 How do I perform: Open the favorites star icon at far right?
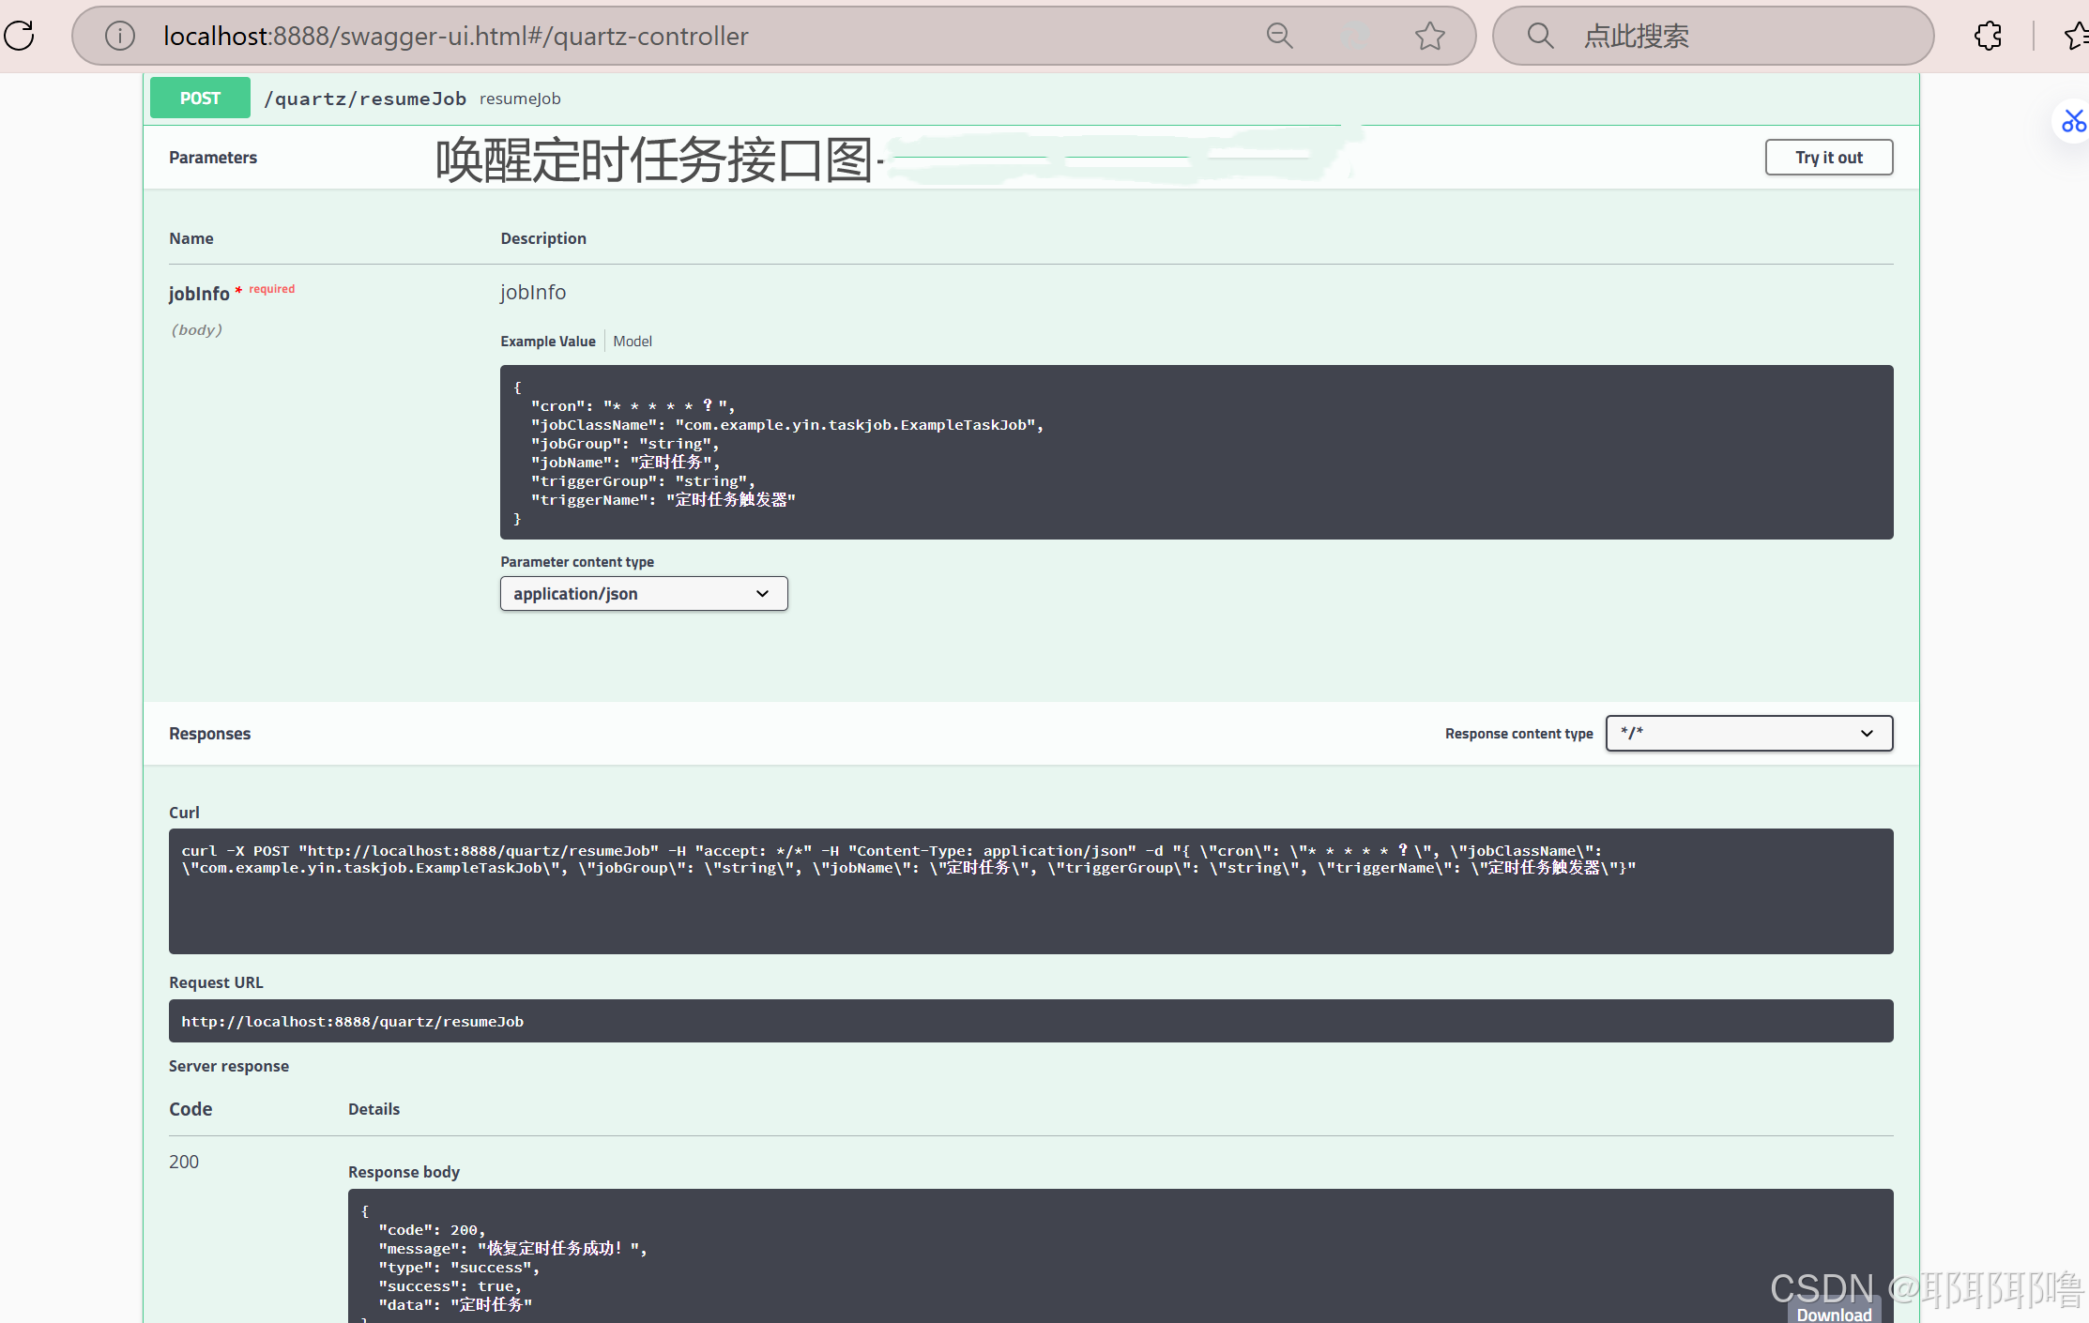[2076, 36]
